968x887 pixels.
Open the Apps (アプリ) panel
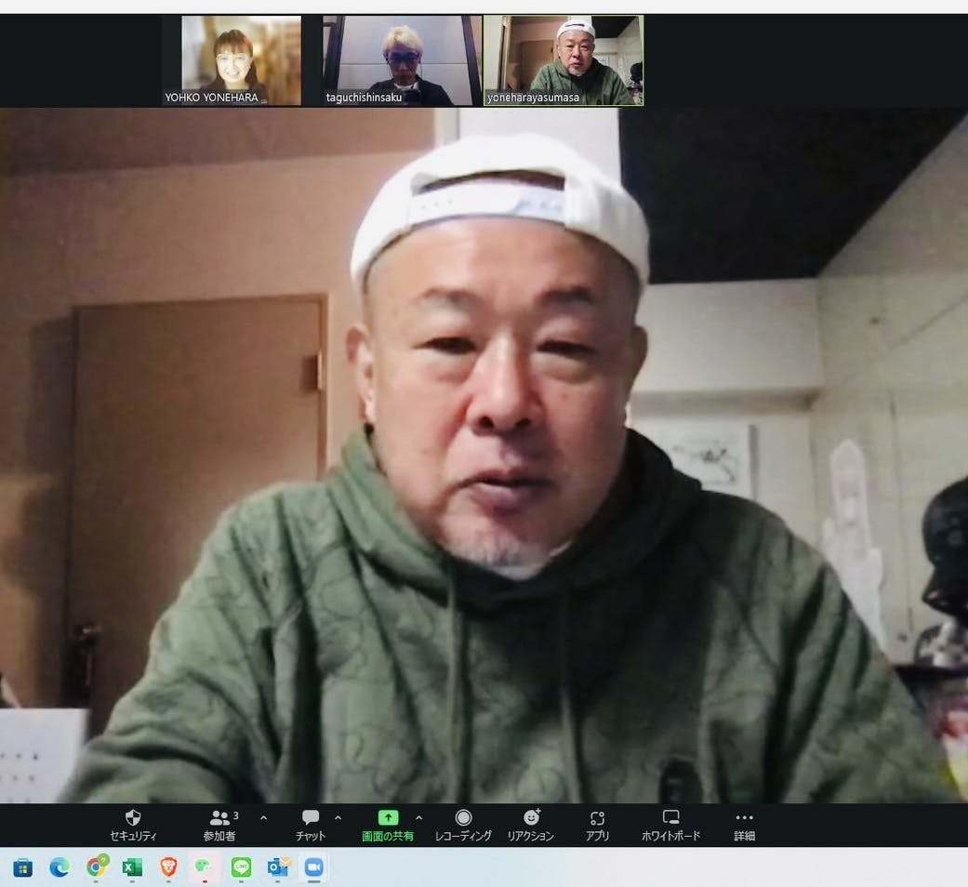(597, 824)
